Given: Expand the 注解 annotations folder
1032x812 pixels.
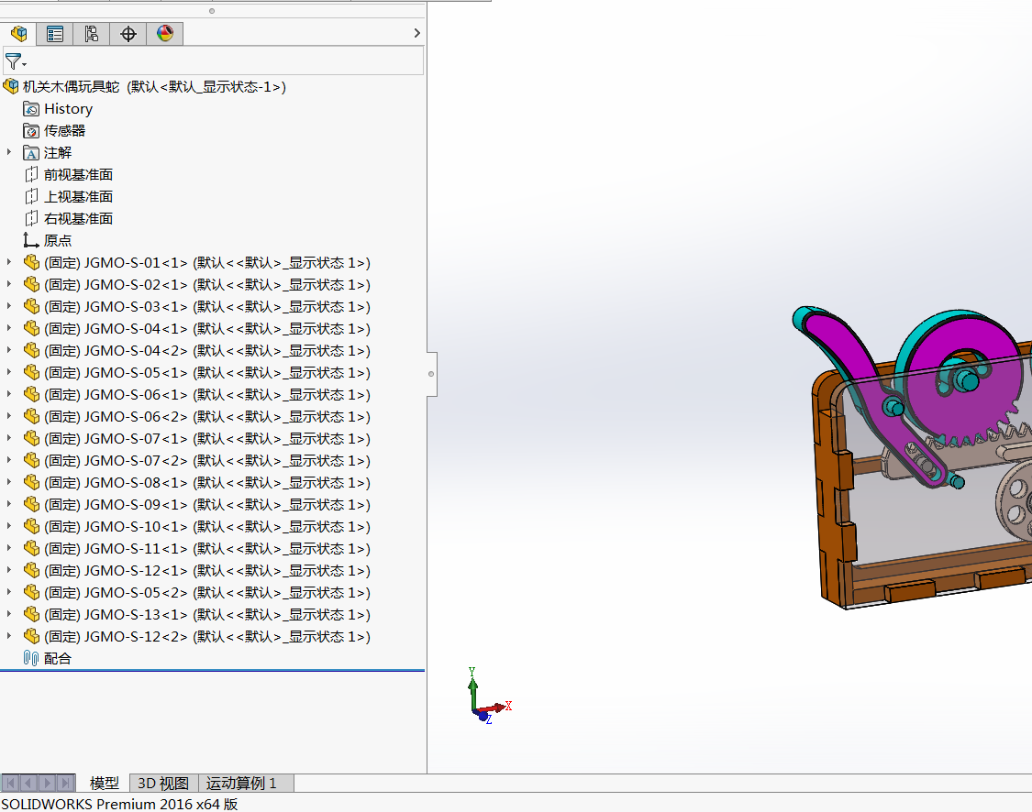Looking at the screenshot, I should pos(8,152).
